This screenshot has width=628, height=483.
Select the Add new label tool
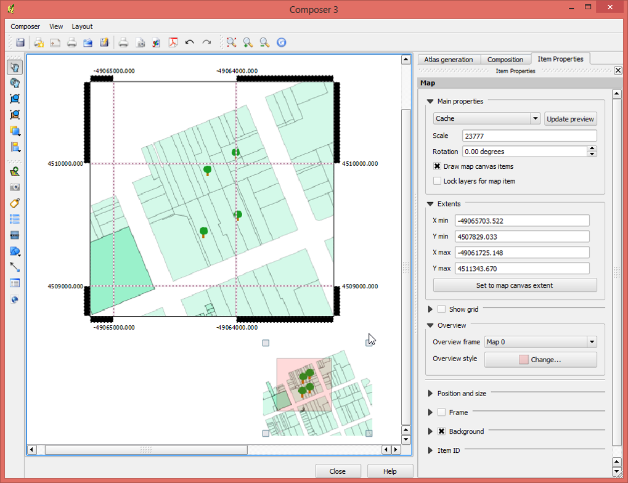tap(15, 203)
